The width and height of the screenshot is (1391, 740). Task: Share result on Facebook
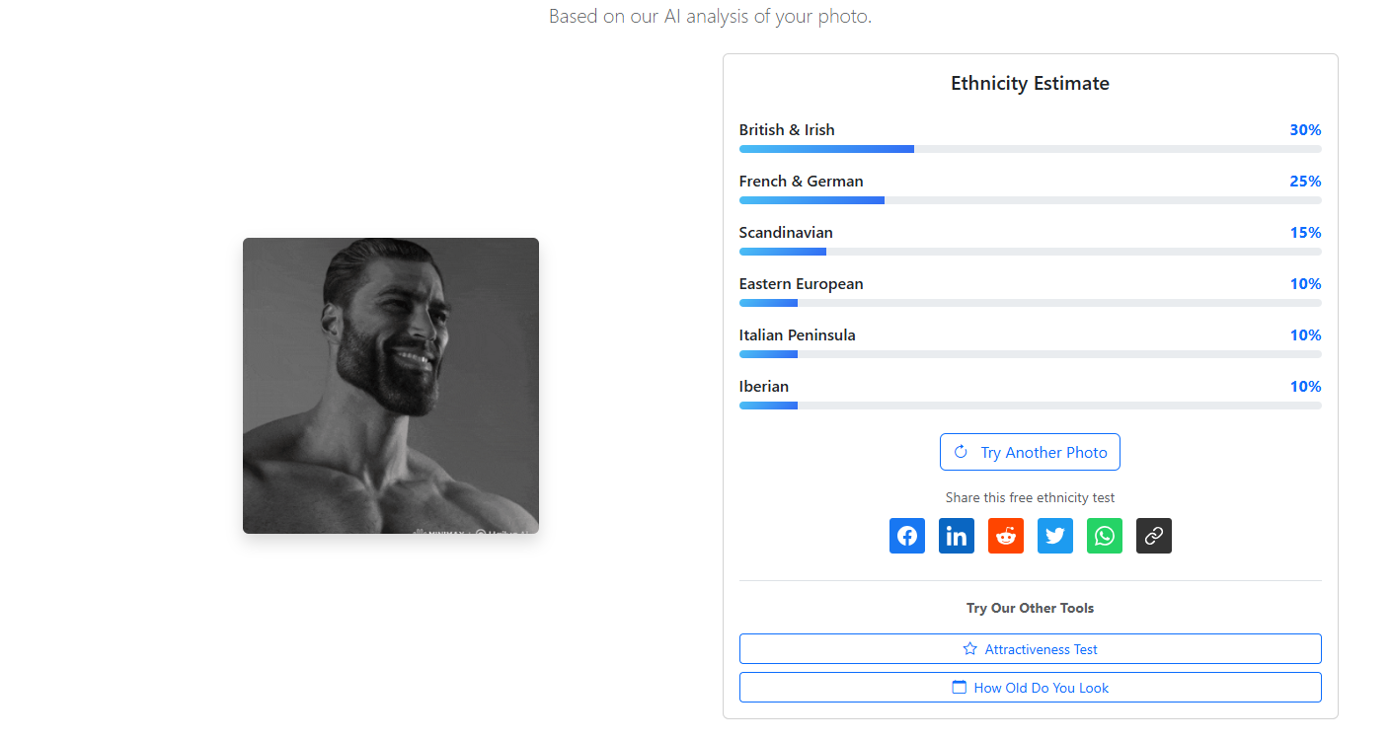pos(907,536)
